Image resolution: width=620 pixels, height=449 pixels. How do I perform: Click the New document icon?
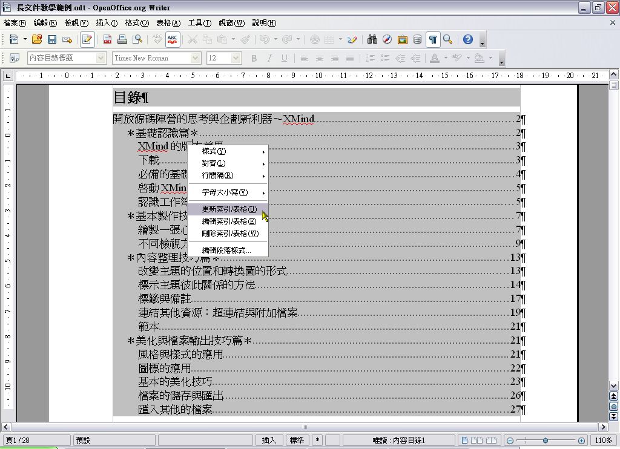pyautogui.click(x=15, y=39)
